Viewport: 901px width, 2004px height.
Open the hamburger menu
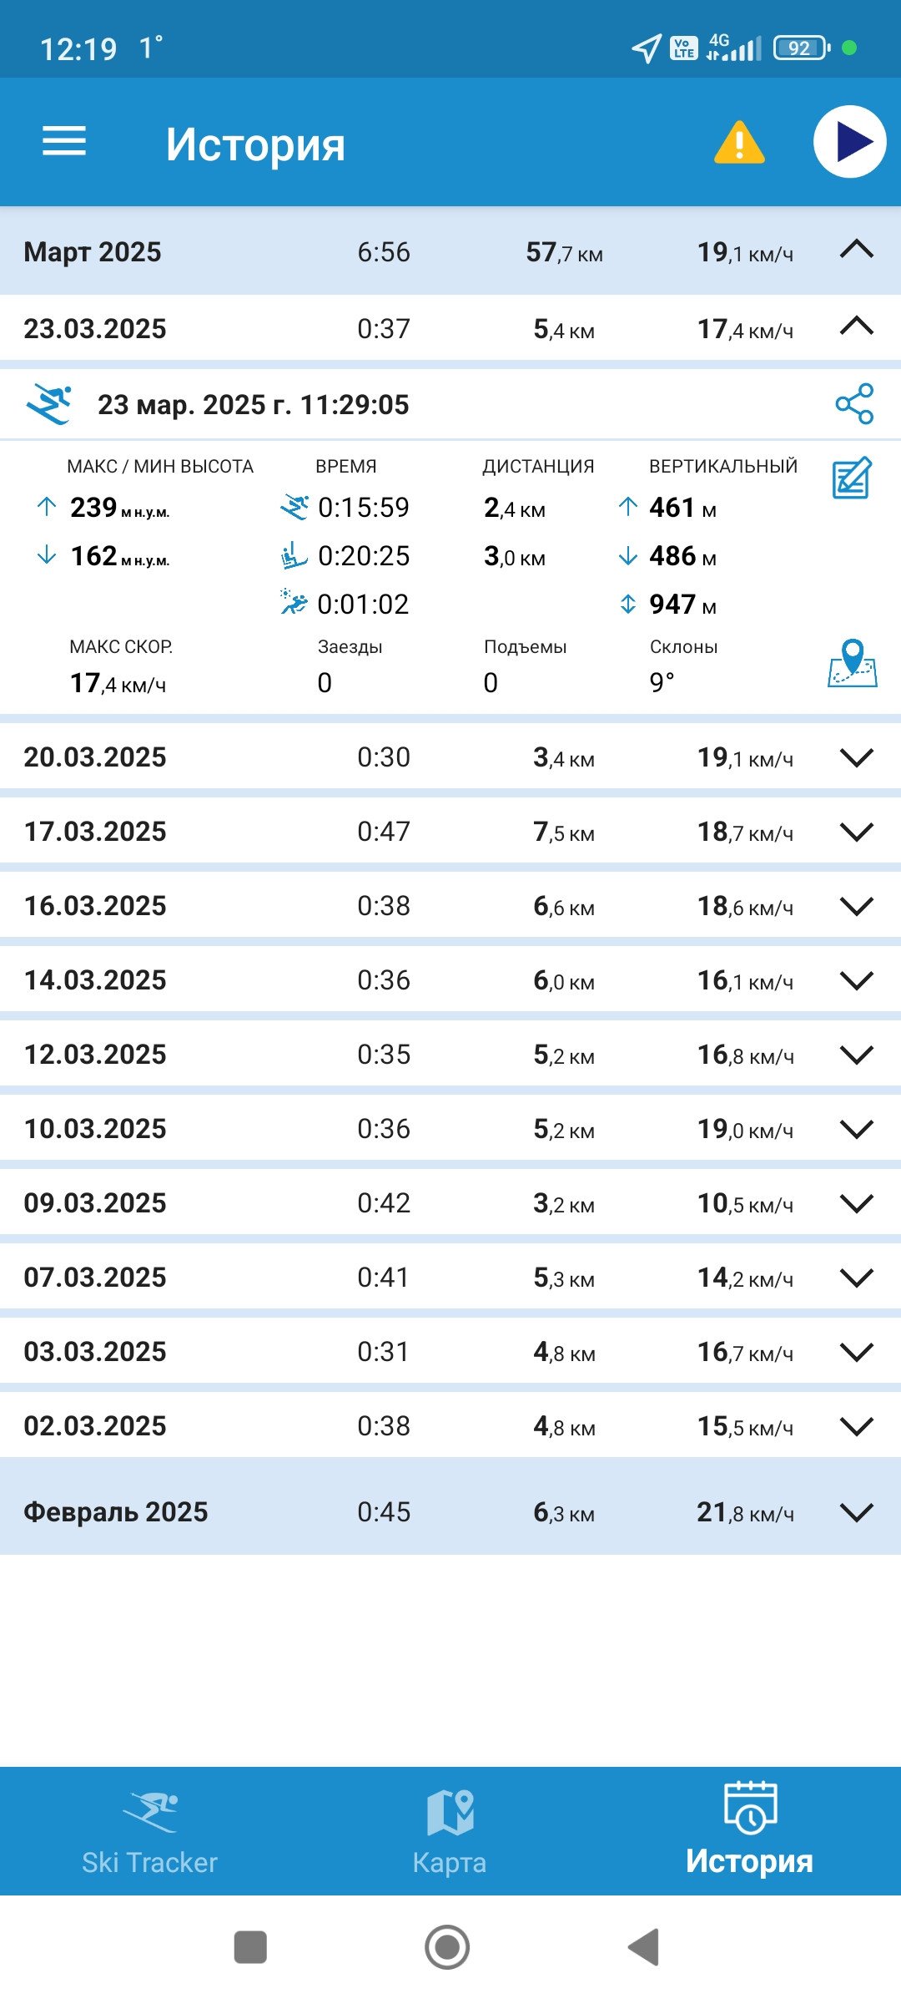[64, 141]
